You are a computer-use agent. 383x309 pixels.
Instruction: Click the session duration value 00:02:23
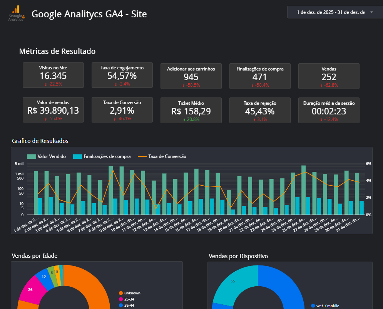click(329, 111)
